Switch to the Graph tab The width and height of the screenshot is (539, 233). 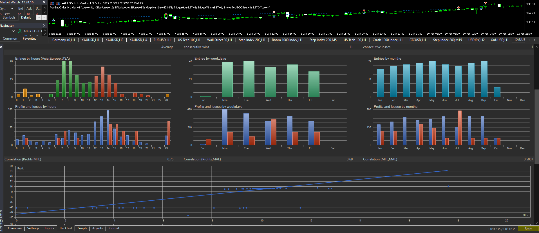82,228
